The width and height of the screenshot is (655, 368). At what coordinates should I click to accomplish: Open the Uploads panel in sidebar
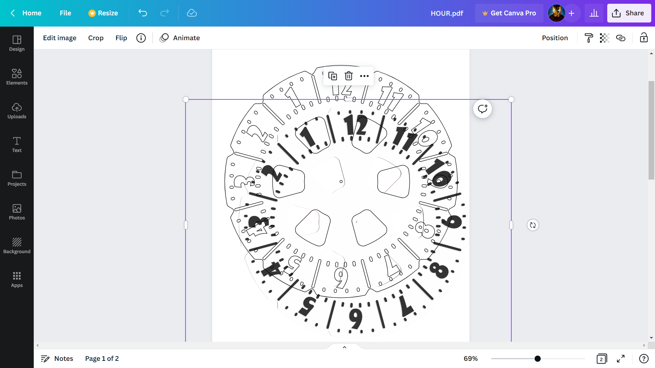pos(17,111)
